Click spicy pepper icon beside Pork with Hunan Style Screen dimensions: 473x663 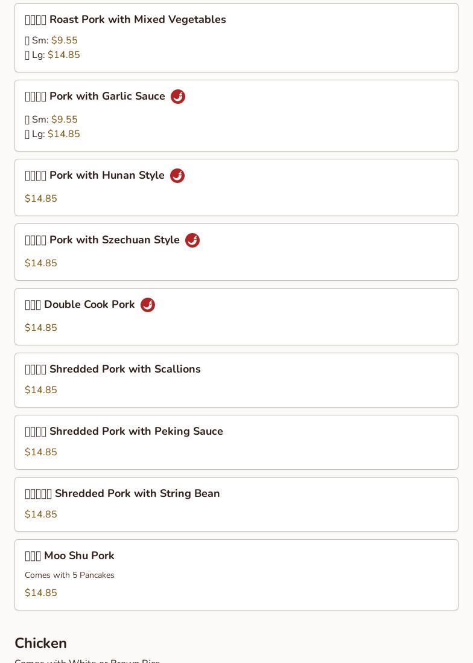click(x=177, y=176)
